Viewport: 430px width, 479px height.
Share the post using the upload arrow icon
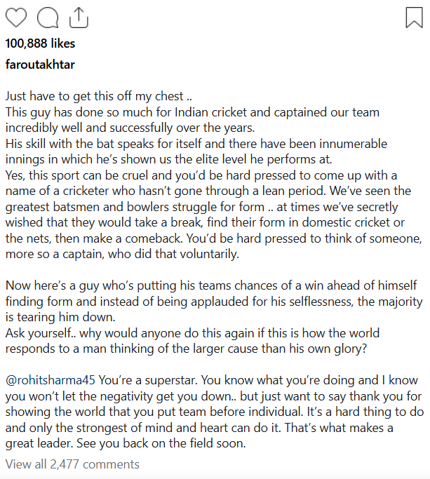click(79, 18)
